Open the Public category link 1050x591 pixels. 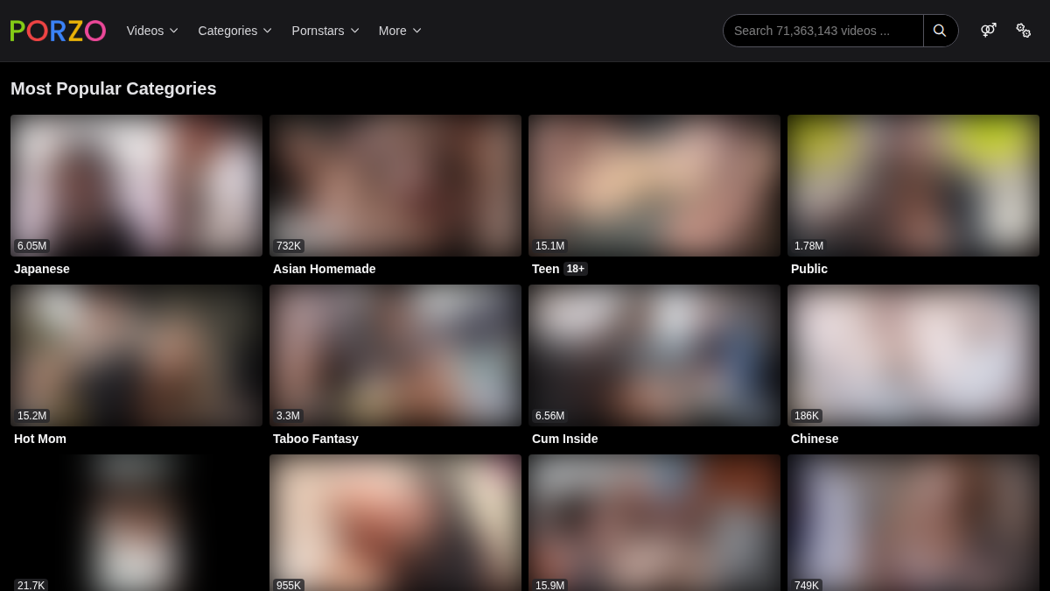coord(809,269)
